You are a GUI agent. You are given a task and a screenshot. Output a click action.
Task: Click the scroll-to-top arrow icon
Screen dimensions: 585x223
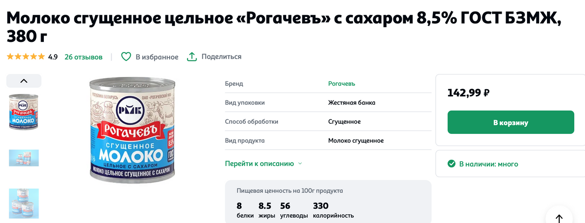pyautogui.click(x=559, y=219)
